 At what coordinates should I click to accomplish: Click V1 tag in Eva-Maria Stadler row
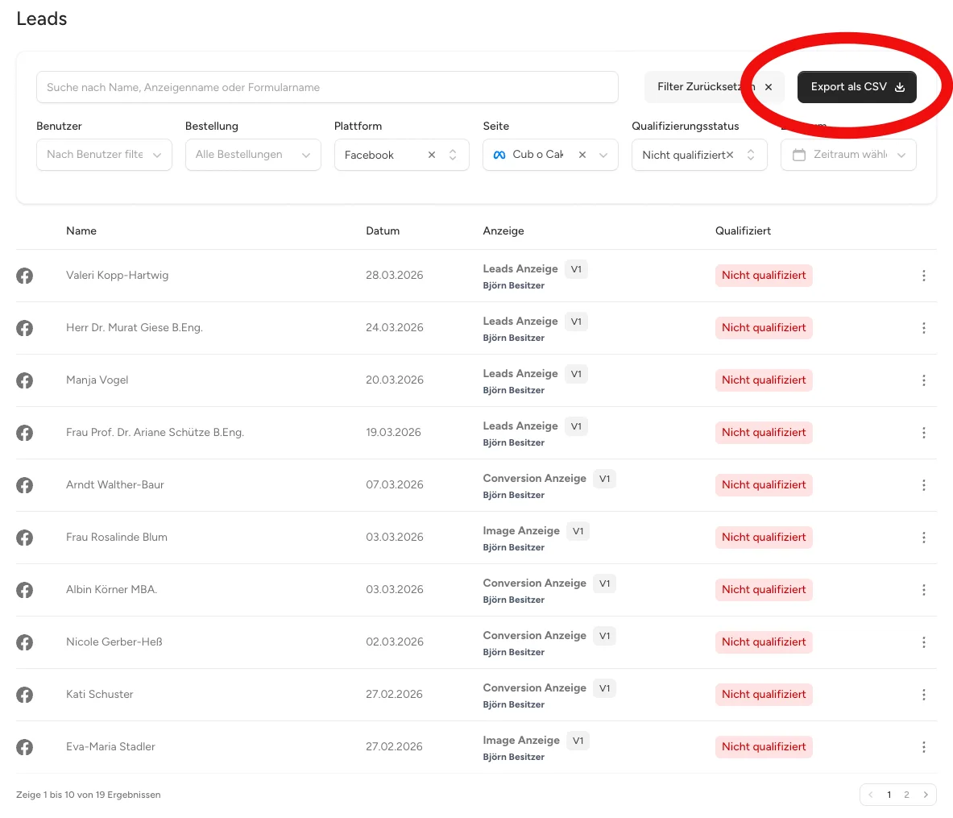[578, 741]
